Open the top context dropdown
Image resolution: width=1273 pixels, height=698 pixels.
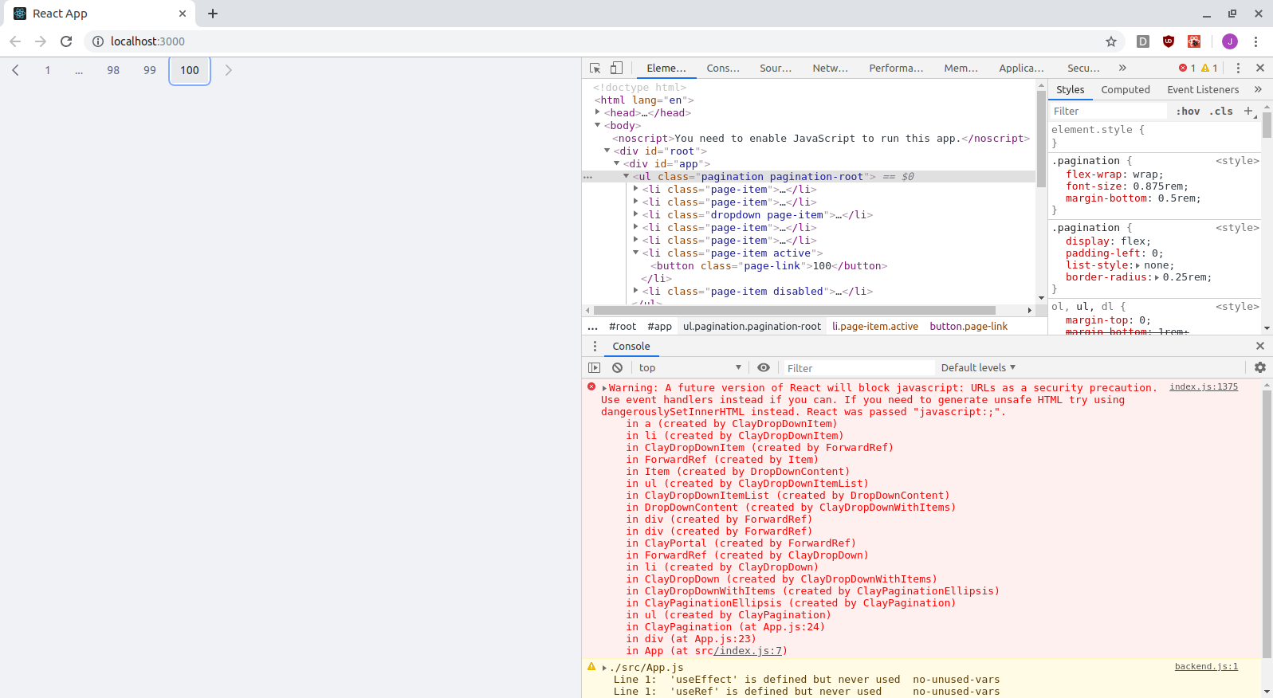click(x=690, y=368)
